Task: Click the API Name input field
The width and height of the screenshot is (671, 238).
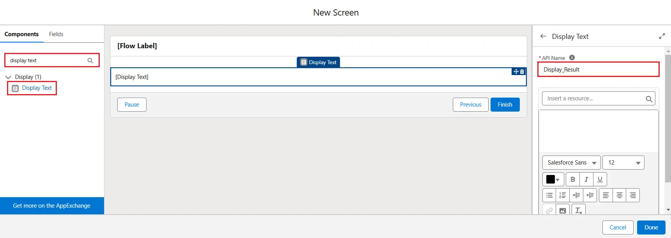Action: [598, 70]
